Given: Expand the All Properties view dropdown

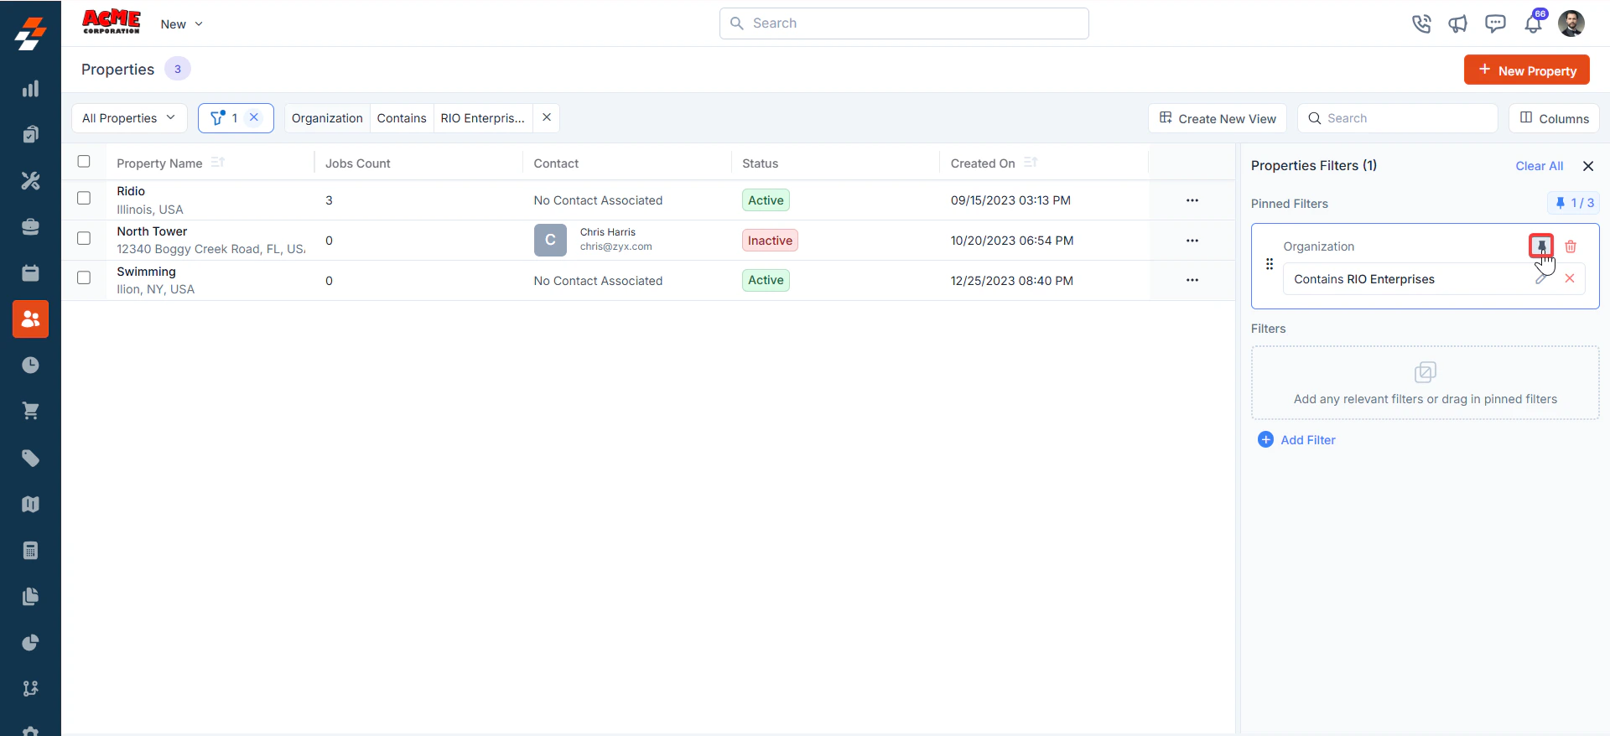Looking at the screenshot, I should pos(129,118).
